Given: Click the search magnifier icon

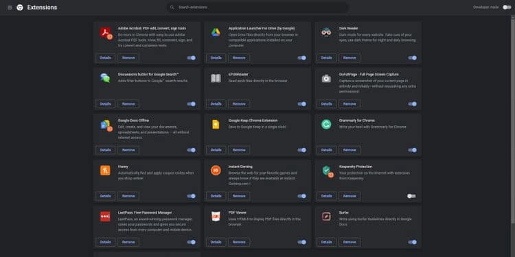Looking at the screenshot, I should coord(172,8).
